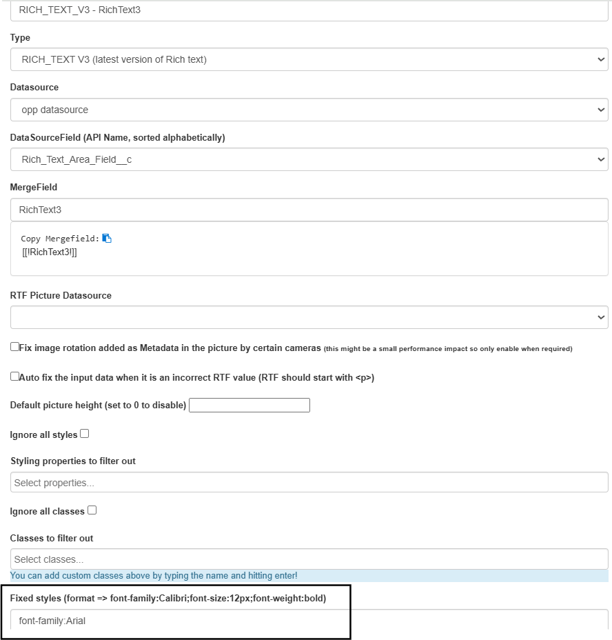Image resolution: width=612 pixels, height=640 pixels.
Task: Click the MergeField input containing RichText3
Action: coord(309,210)
